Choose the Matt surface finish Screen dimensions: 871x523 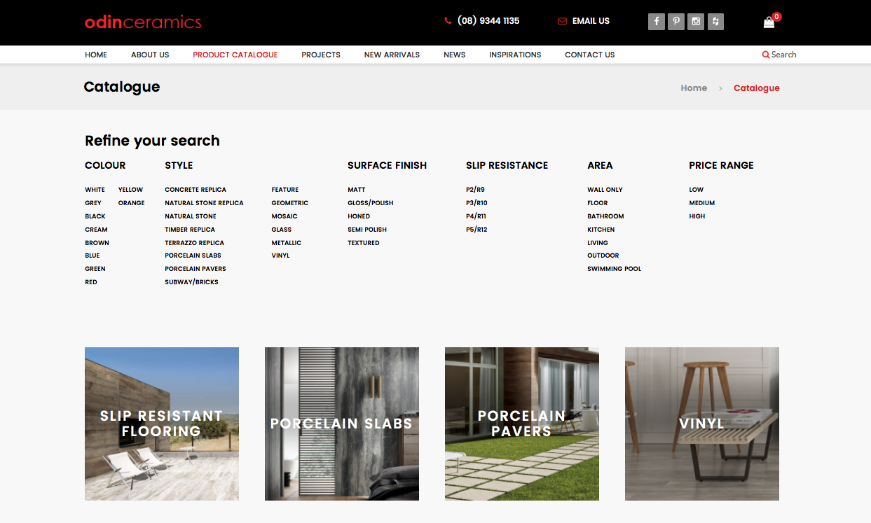(x=357, y=190)
